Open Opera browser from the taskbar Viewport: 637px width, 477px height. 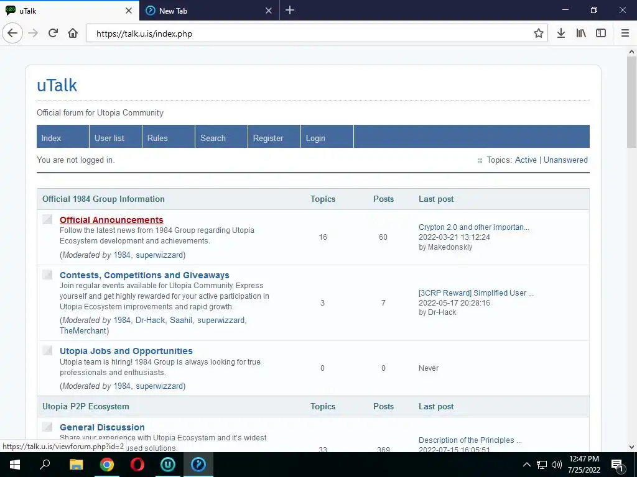(x=137, y=465)
